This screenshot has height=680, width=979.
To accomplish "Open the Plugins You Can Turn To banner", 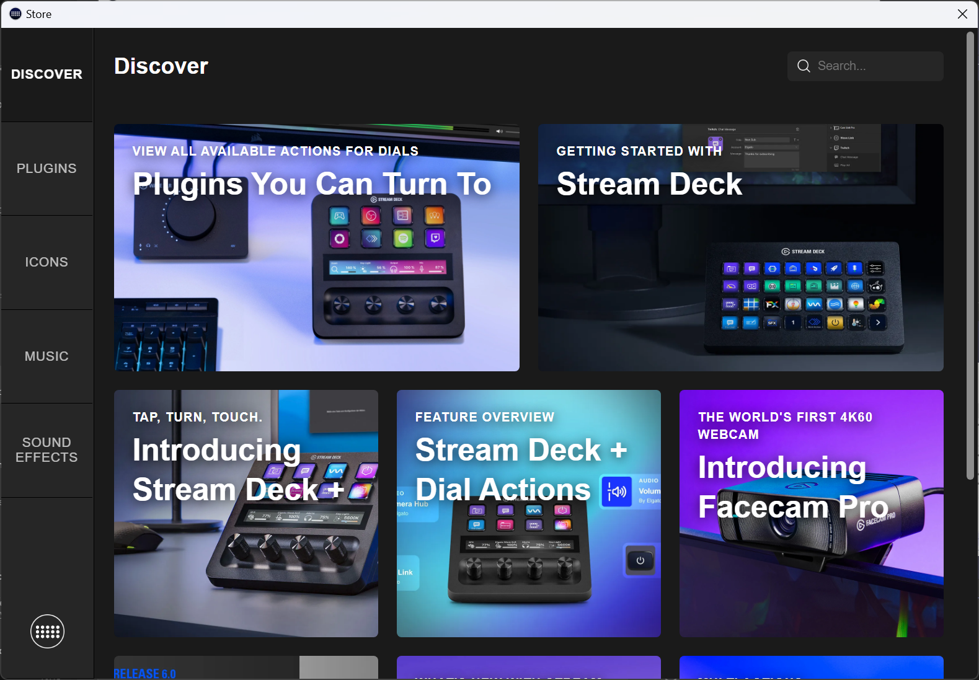I will [x=316, y=248].
